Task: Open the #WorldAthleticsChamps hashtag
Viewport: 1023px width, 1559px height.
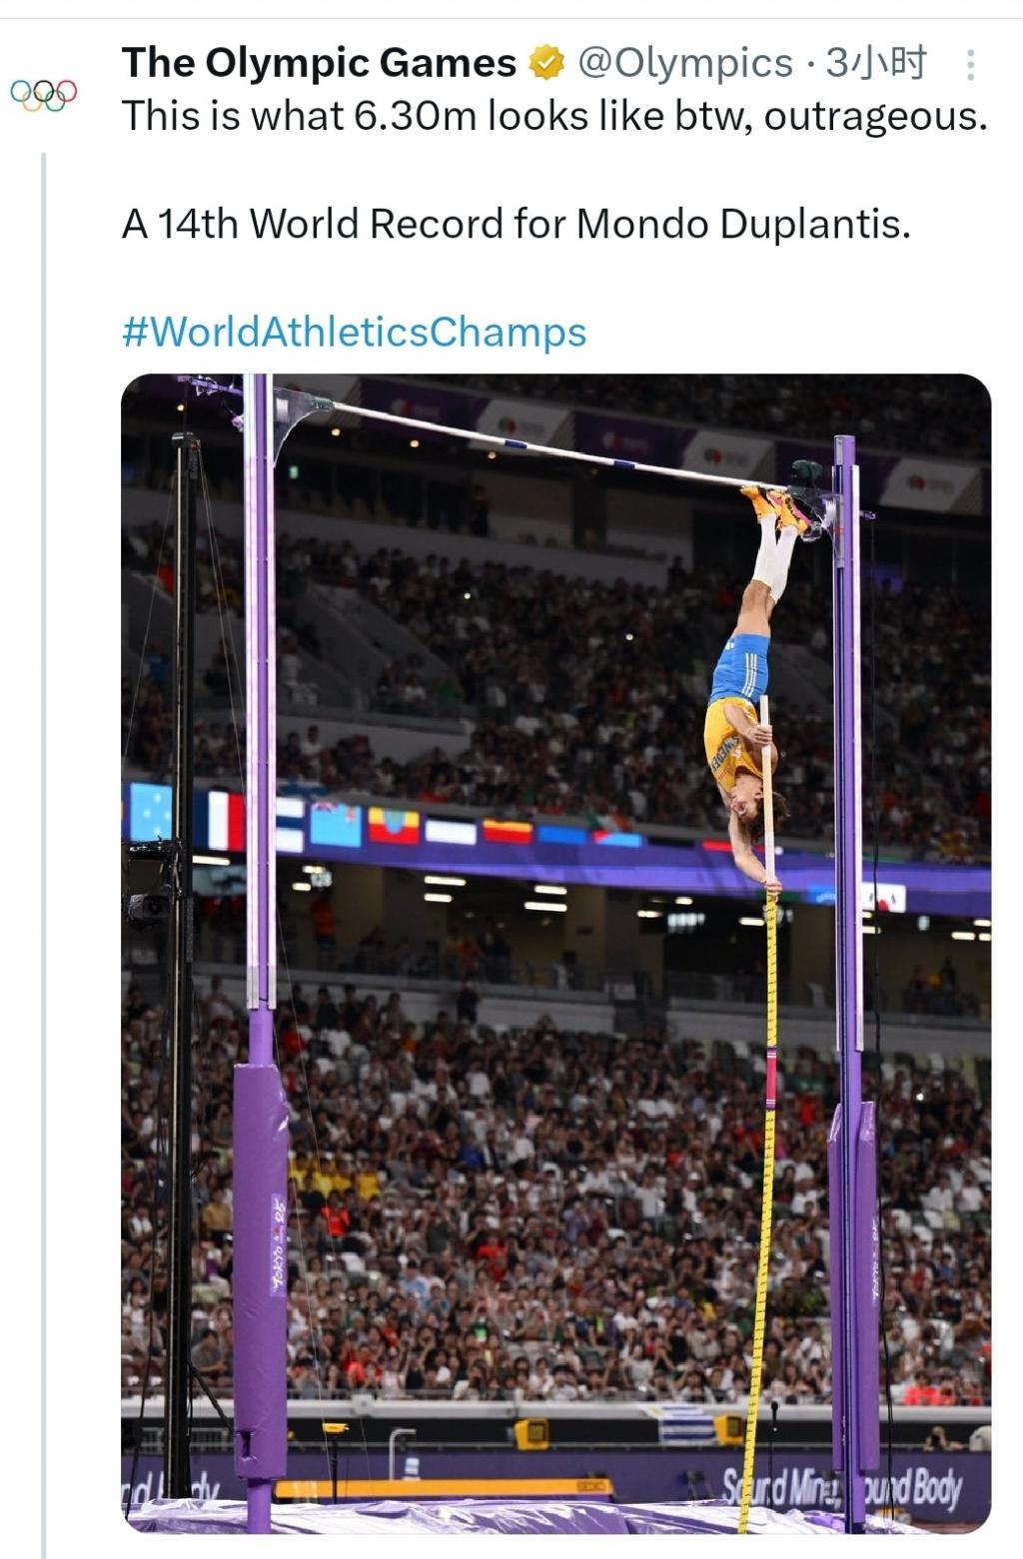Action: [x=354, y=332]
